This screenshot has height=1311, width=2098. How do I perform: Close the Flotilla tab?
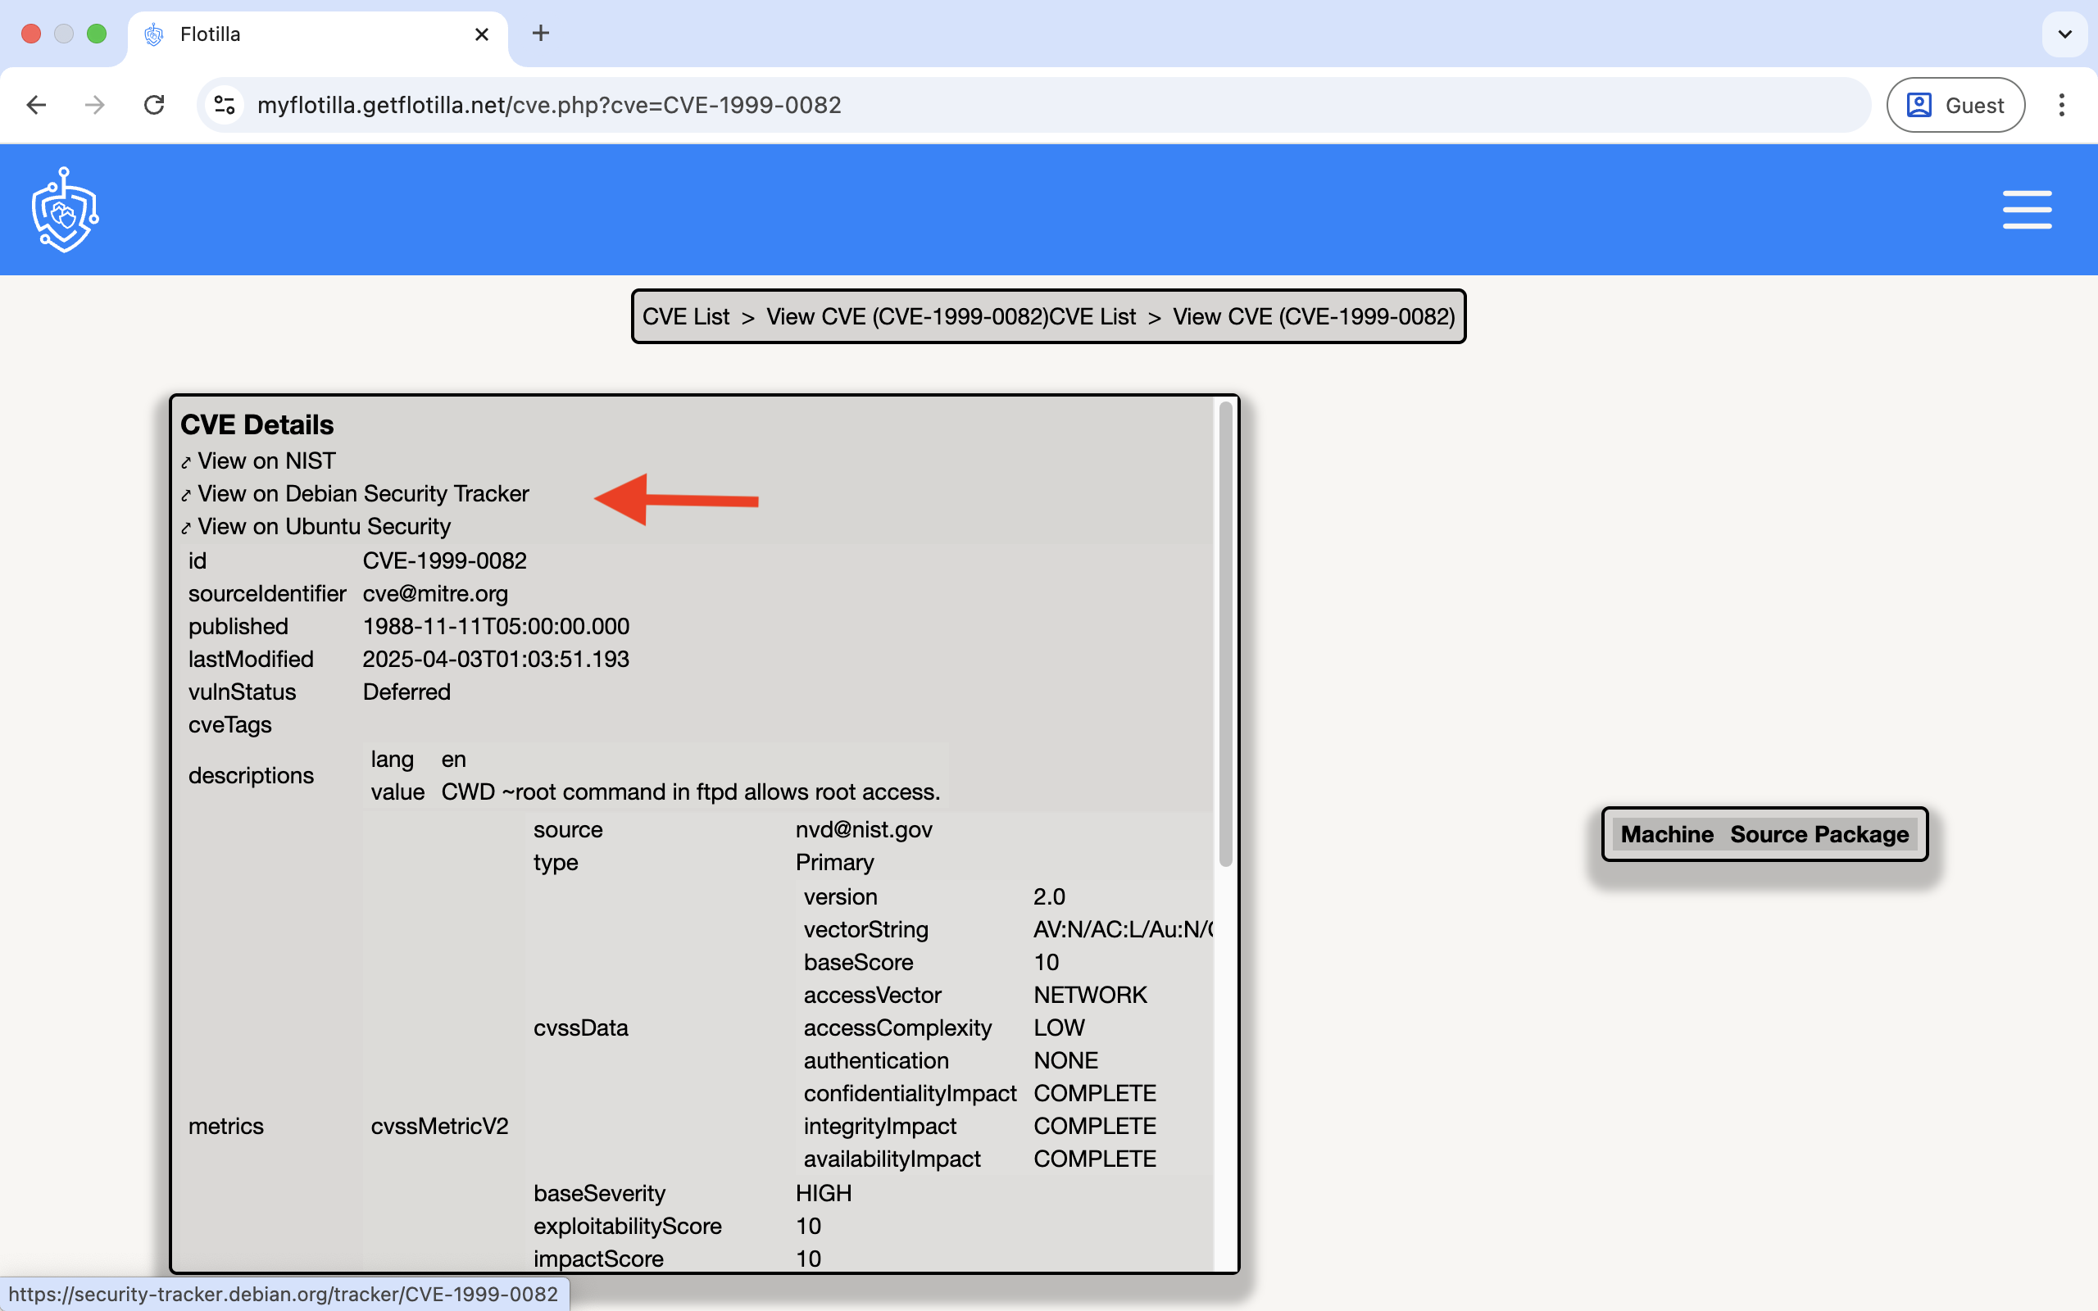tap(482, 34)
